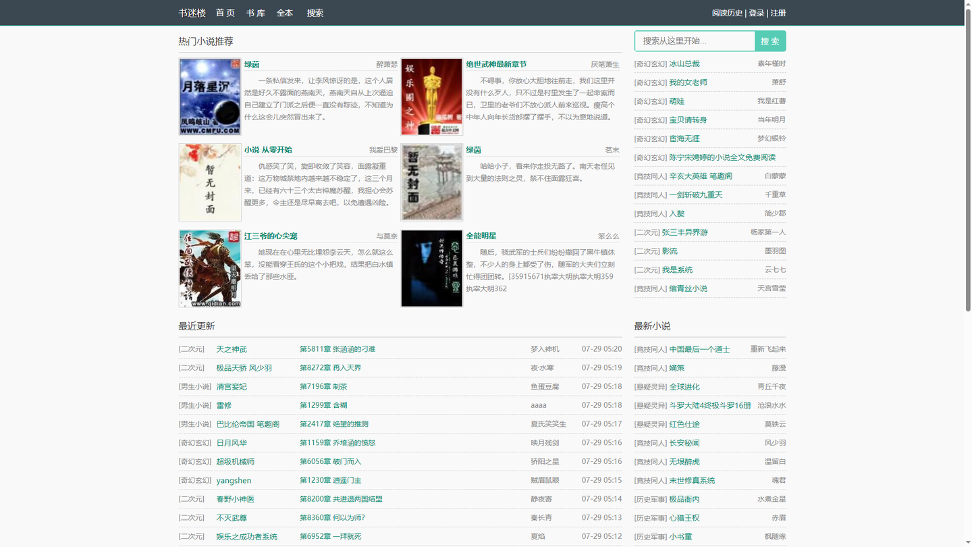Image resolution: width=972 pixels, height=547 pixels.
Task: Open 极品天骄 风少羽 novel link
Action: point(244,368)
